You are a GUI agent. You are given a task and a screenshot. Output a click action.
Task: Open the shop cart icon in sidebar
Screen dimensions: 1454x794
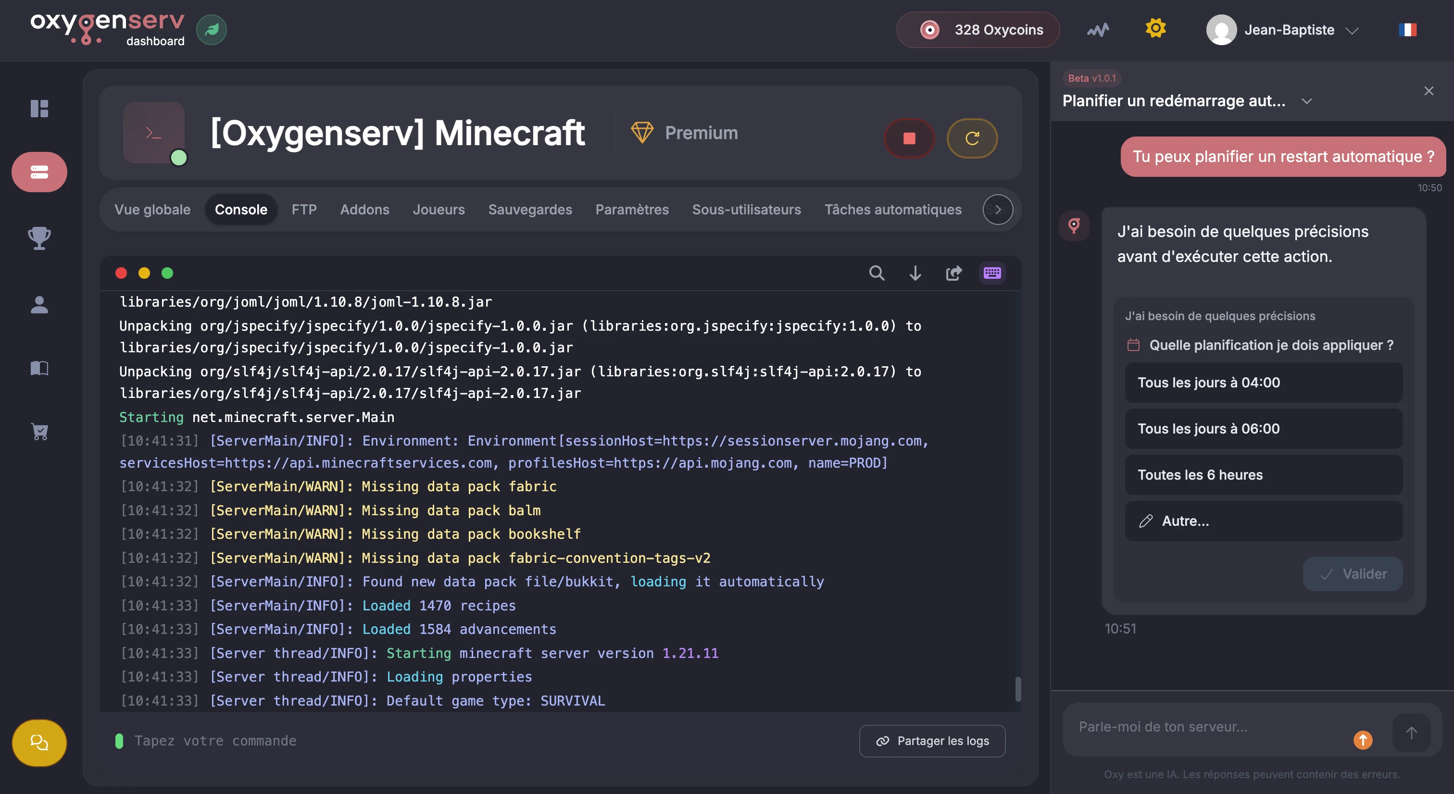pyautogui.click(x=39, y=432)
